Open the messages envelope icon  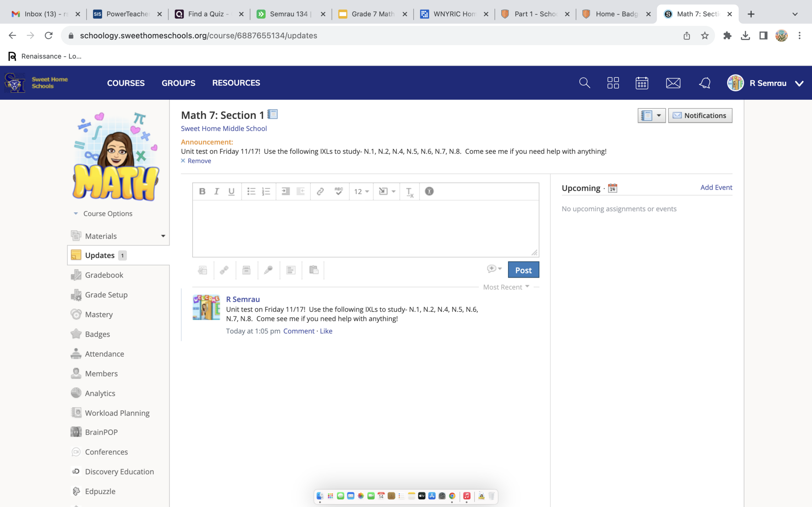pyautogui.click(x=673, y=83)
